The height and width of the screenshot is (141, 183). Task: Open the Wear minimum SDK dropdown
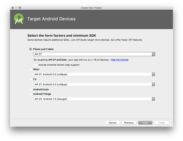[94, 74]
